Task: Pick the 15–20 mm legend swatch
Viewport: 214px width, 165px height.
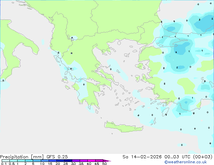Action: click(52, 161)
